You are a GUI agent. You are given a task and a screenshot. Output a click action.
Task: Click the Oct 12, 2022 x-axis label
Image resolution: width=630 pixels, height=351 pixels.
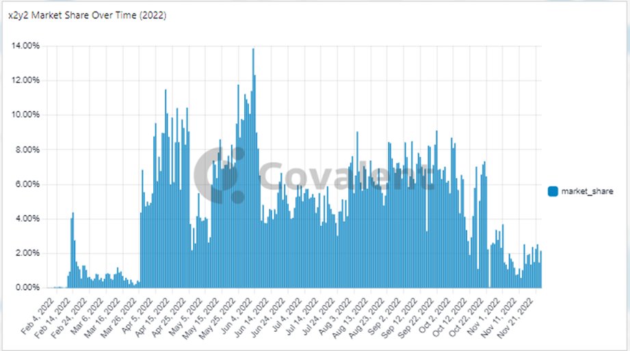[451, 317]
